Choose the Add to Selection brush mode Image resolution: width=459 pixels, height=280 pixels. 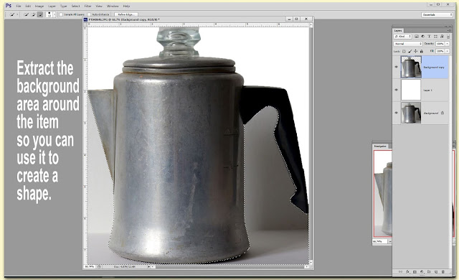point(34,14)
